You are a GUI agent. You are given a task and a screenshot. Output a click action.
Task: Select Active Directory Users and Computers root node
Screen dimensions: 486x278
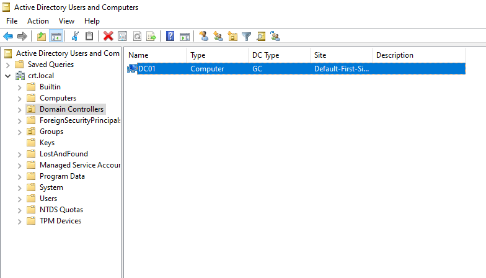pos(68,53)
